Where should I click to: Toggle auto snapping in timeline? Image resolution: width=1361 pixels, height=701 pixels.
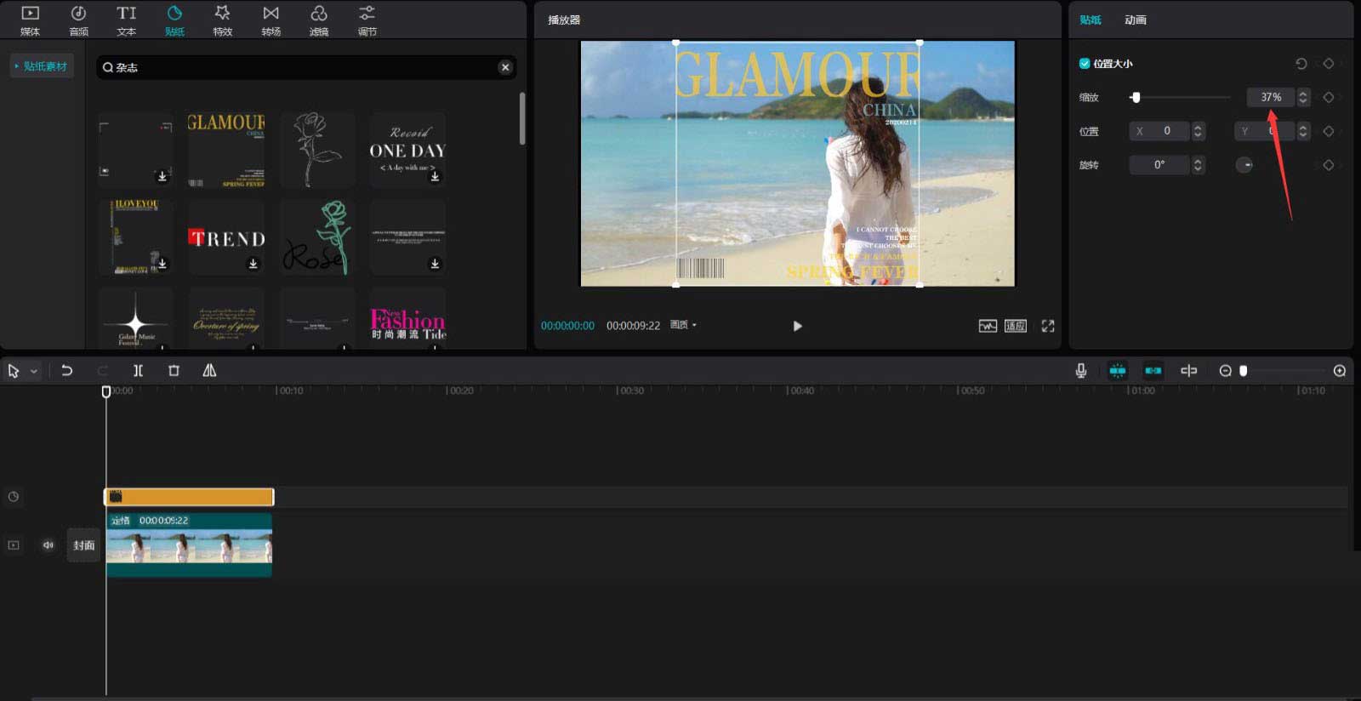(x=1153, y=371)
